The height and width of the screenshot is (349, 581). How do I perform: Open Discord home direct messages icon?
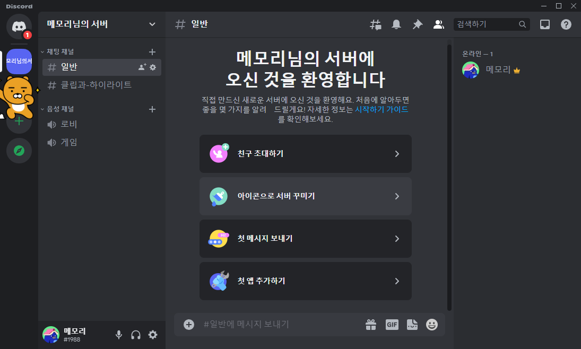pyautogui.click(x=19, y=27)
